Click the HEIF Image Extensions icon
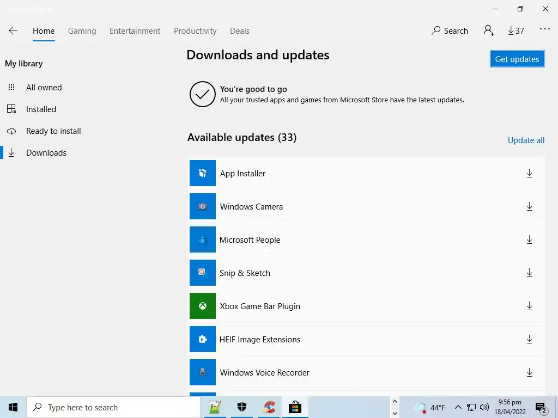The width and height of the screenshot is (558, 418). coord(203,339)
